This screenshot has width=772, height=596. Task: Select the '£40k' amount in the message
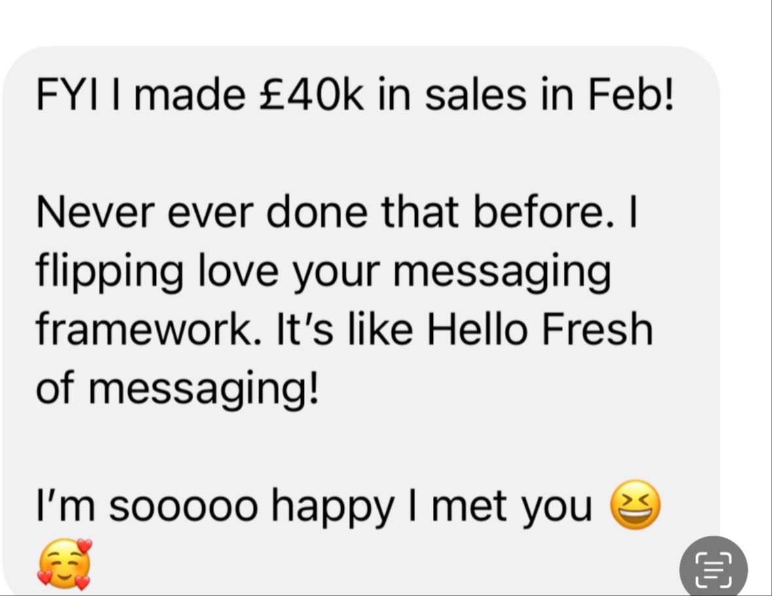(312, 95)
